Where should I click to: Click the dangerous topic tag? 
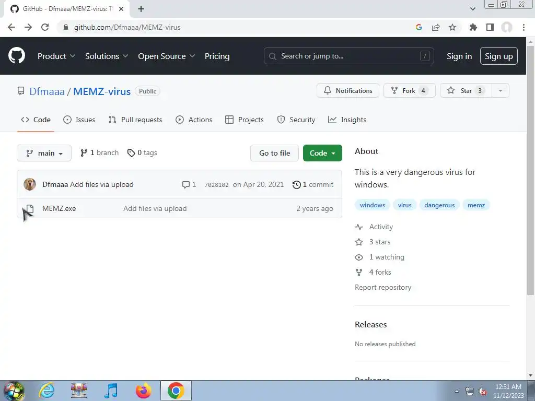439,205
